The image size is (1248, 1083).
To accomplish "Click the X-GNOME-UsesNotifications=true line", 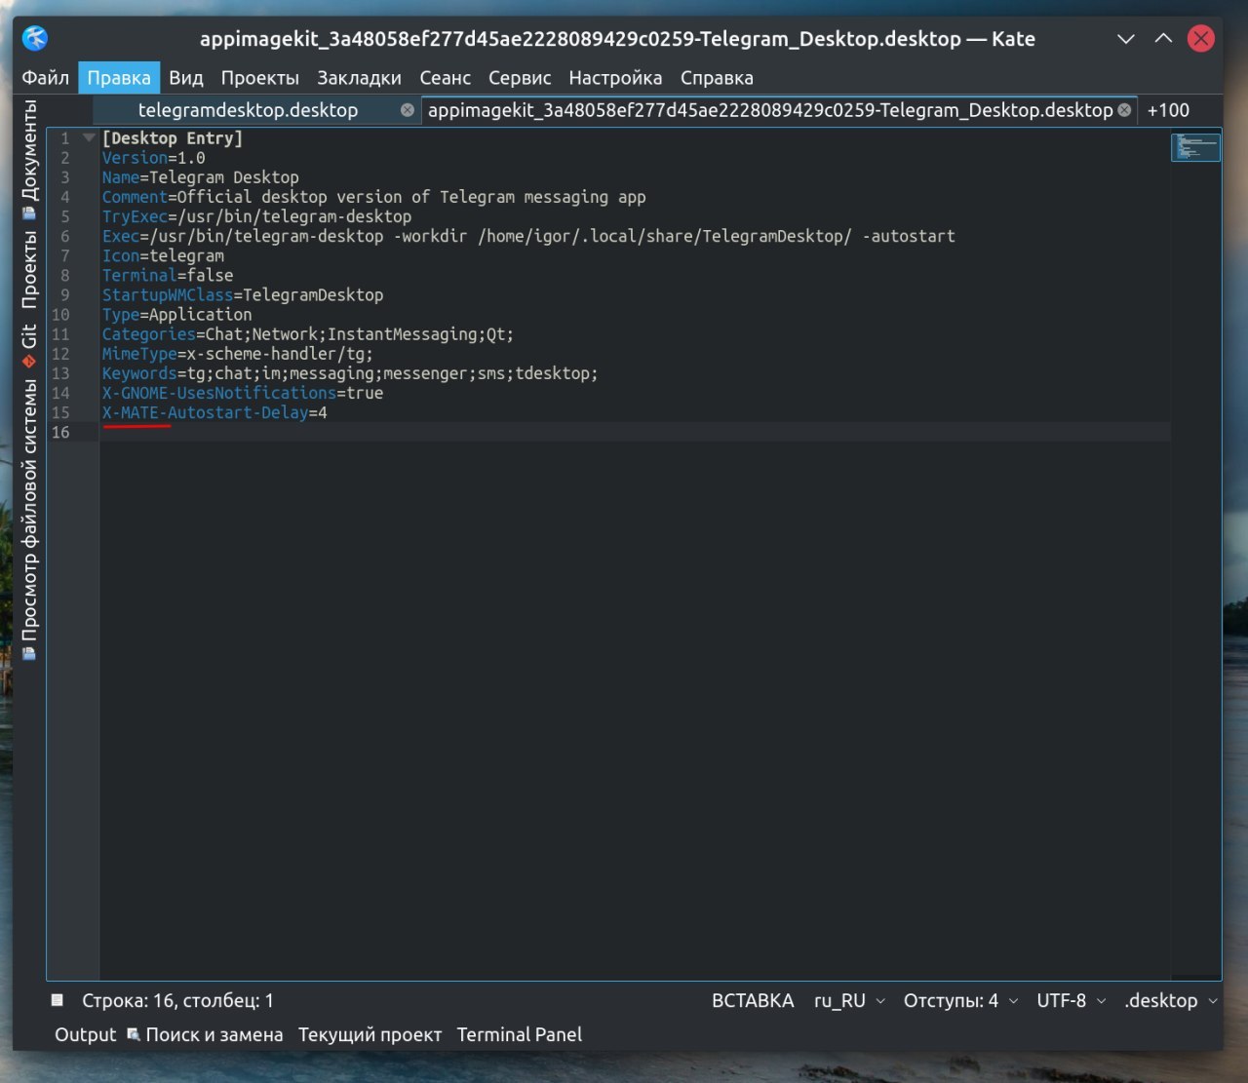I will pyautogui.click(x=243, y=393).
